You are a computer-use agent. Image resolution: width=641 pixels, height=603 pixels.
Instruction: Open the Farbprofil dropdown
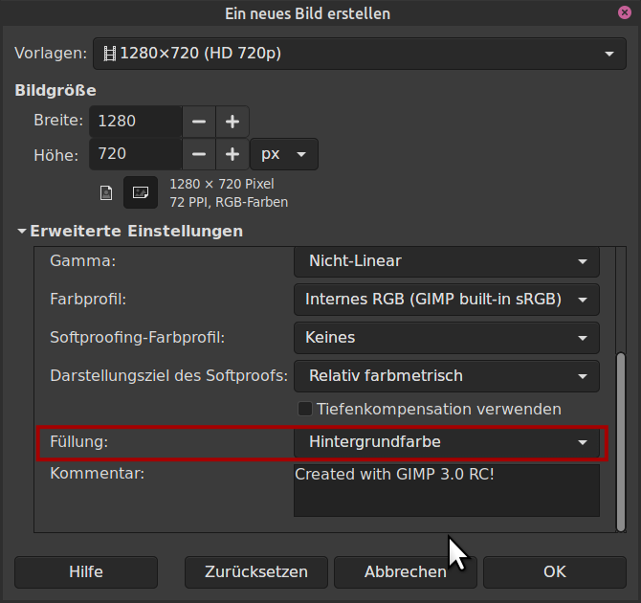pos(447,300)
